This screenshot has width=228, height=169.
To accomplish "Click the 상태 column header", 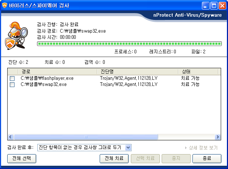I will pos(198,71).
